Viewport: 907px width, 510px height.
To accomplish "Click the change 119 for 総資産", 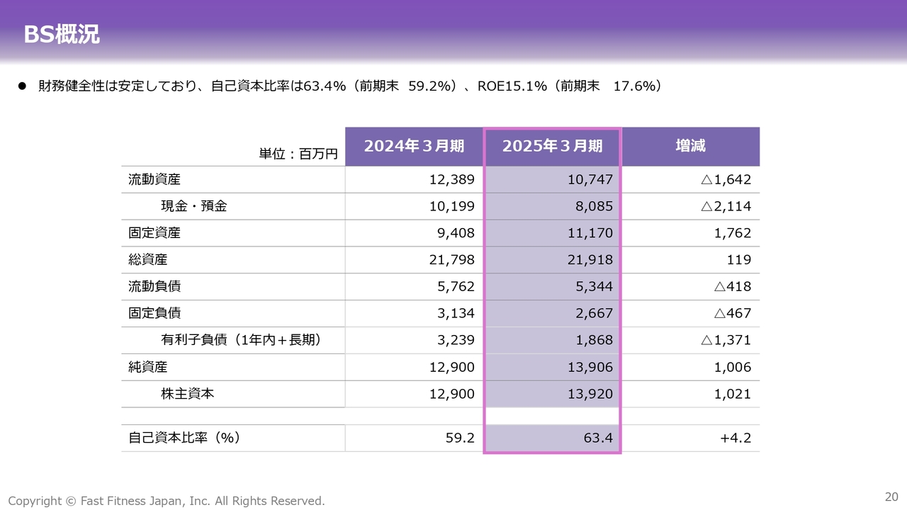I will [x=739, y=260].
